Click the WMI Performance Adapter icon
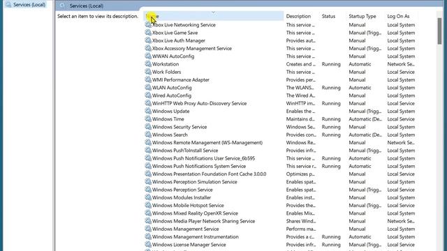Screen dimensions: 447x251 pos(148,79)
